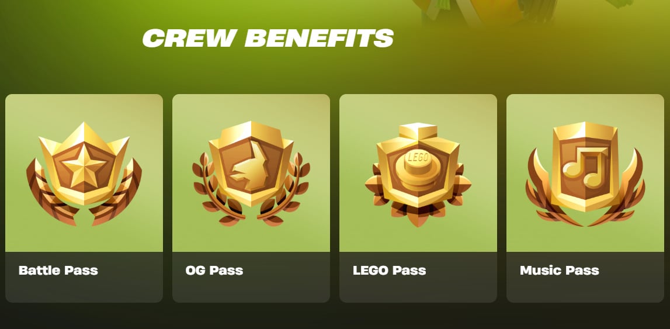The height and width of the screenshot is (329, 670).
Task: Open the Battle Pass label text
Action: (58, 271)
